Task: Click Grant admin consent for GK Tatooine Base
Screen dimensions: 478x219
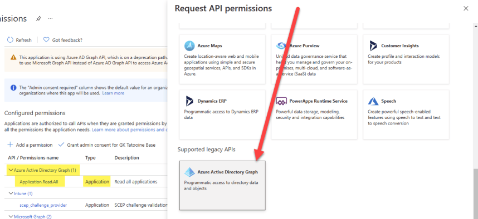Action: pos(107,145)
